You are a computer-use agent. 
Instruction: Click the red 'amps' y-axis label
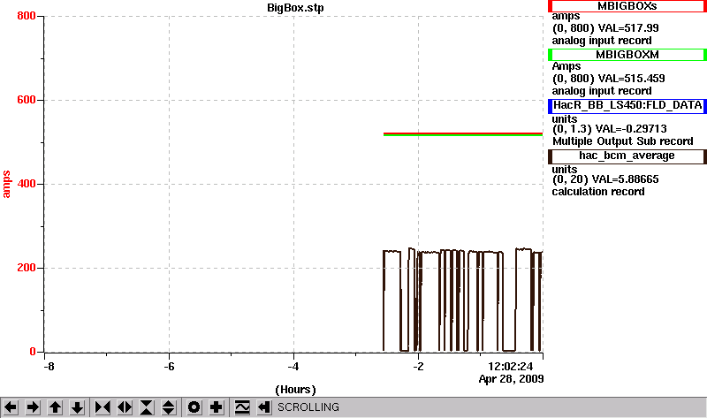(x=6, y=184)
